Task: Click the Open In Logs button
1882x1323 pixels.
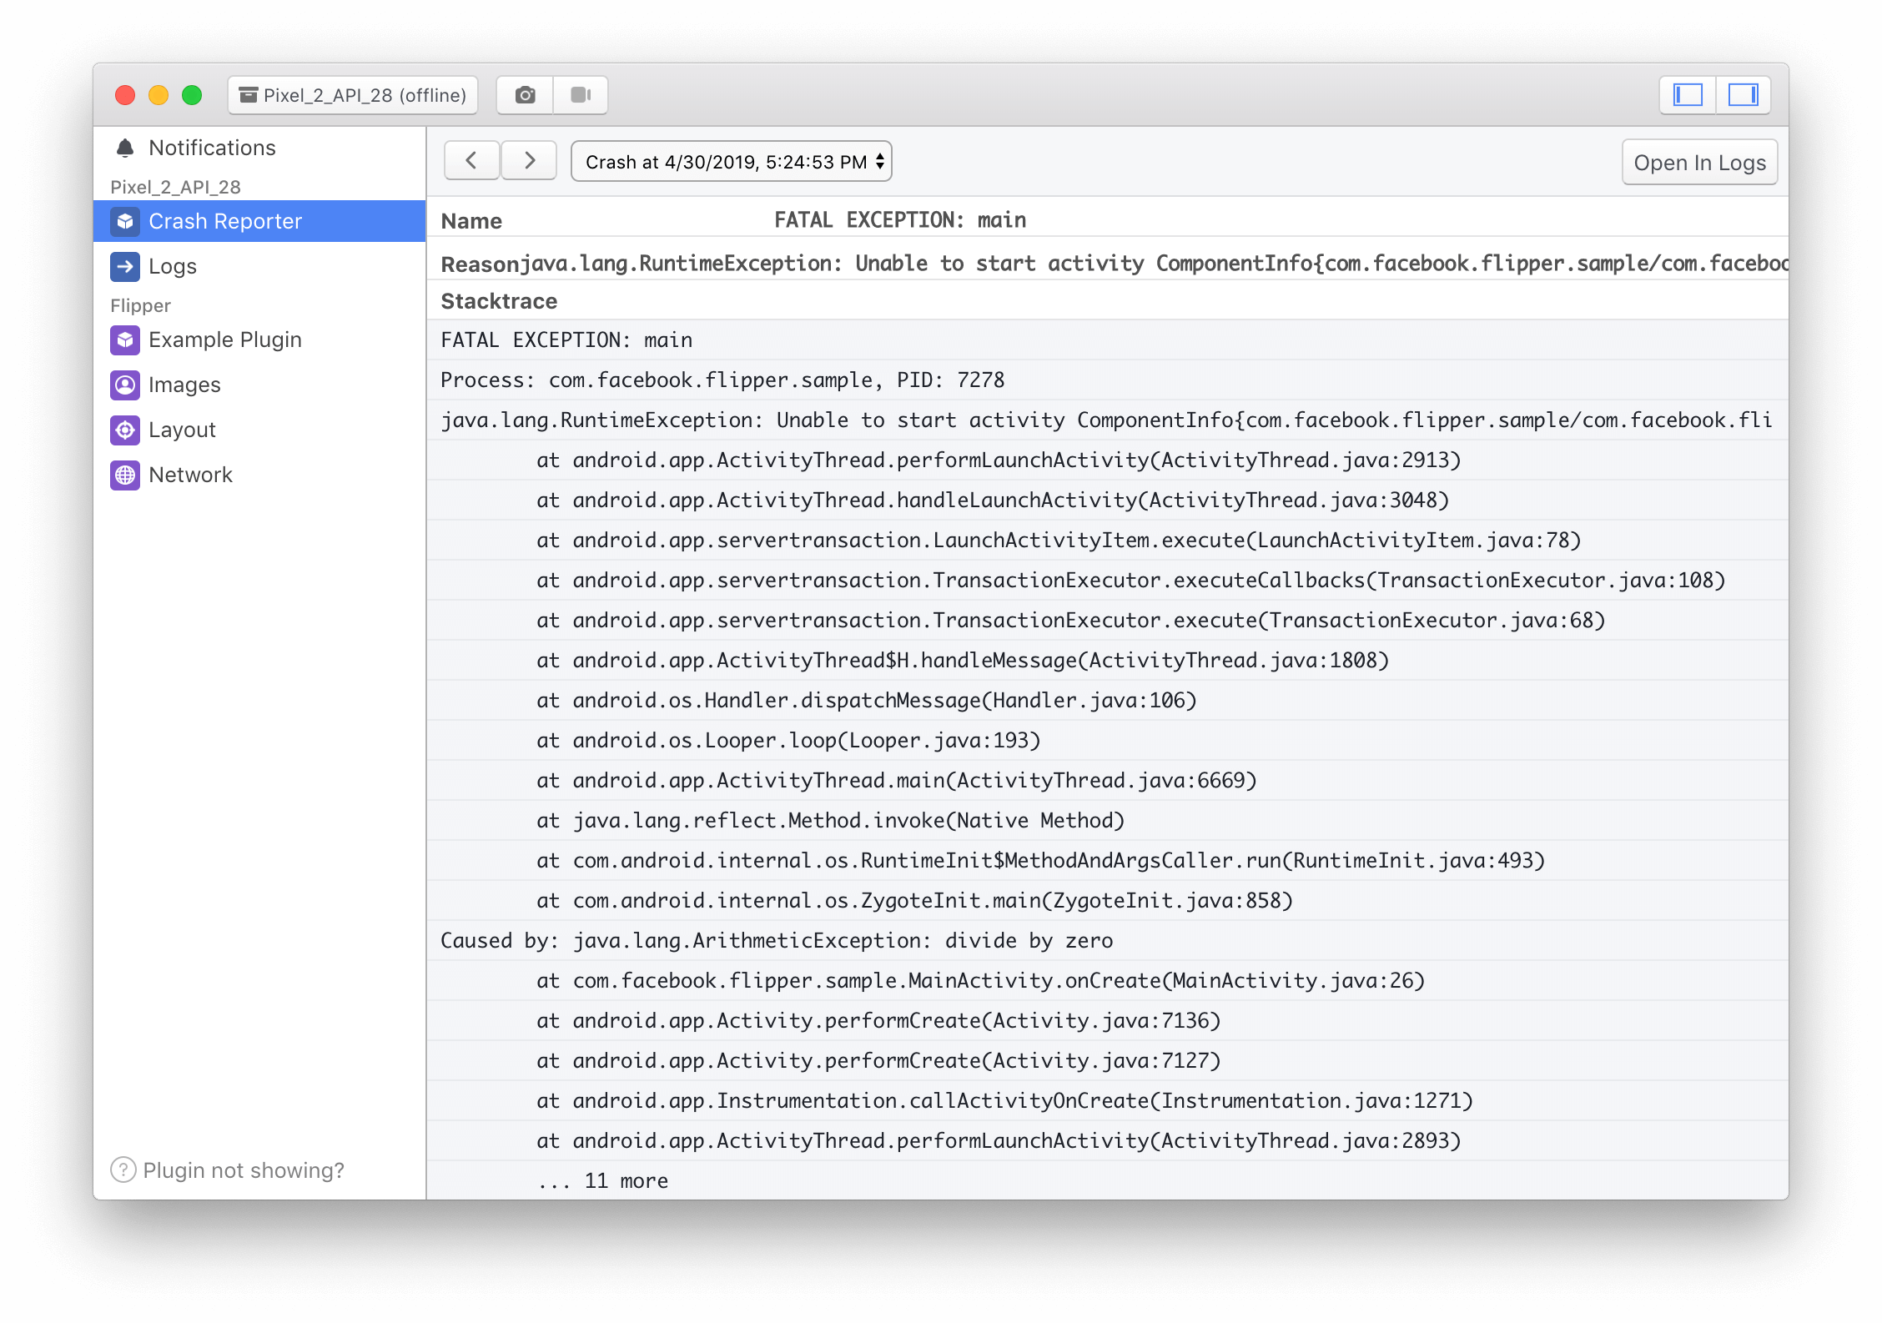Action: click(1699, 163)
